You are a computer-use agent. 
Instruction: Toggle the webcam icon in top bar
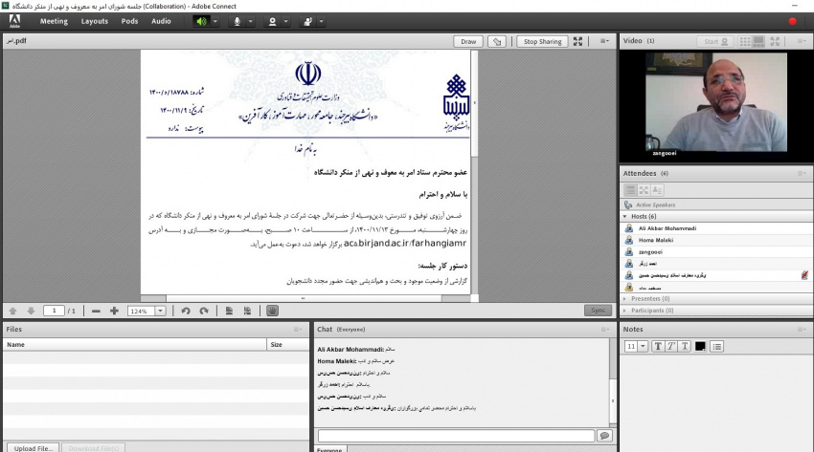tap(272, 21)
